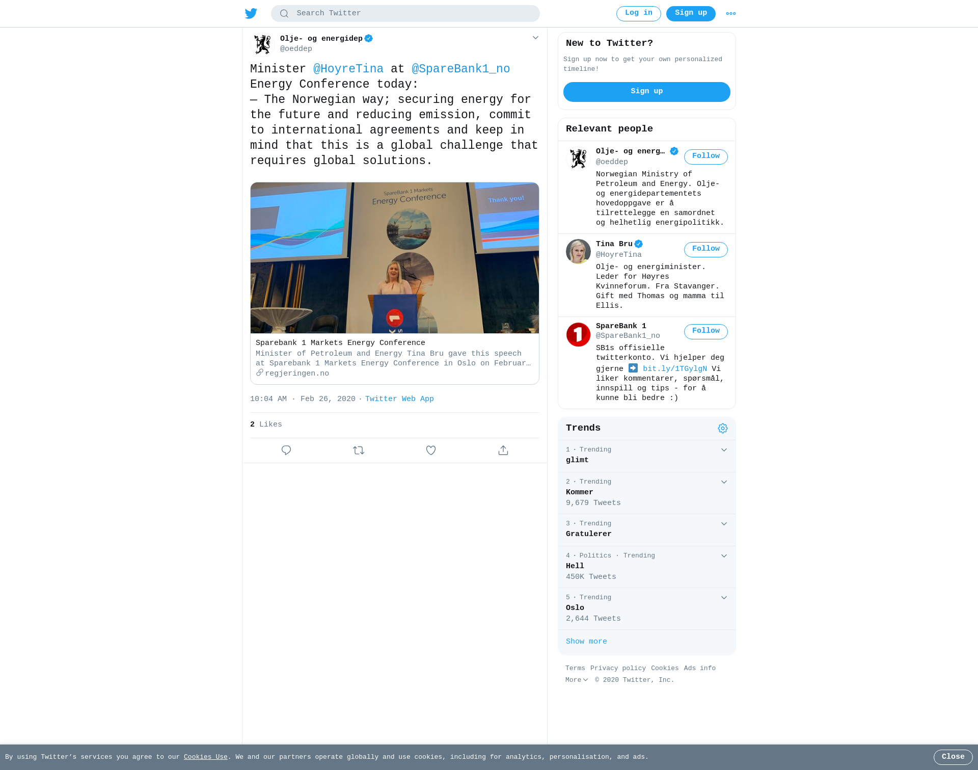
Task: Click the Log in button
Action: pyautogui.click(x=639, y=14)
